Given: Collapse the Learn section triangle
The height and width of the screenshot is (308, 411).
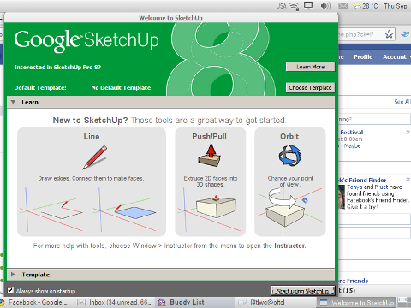Looking at the screenshot, I should [13, 102].
